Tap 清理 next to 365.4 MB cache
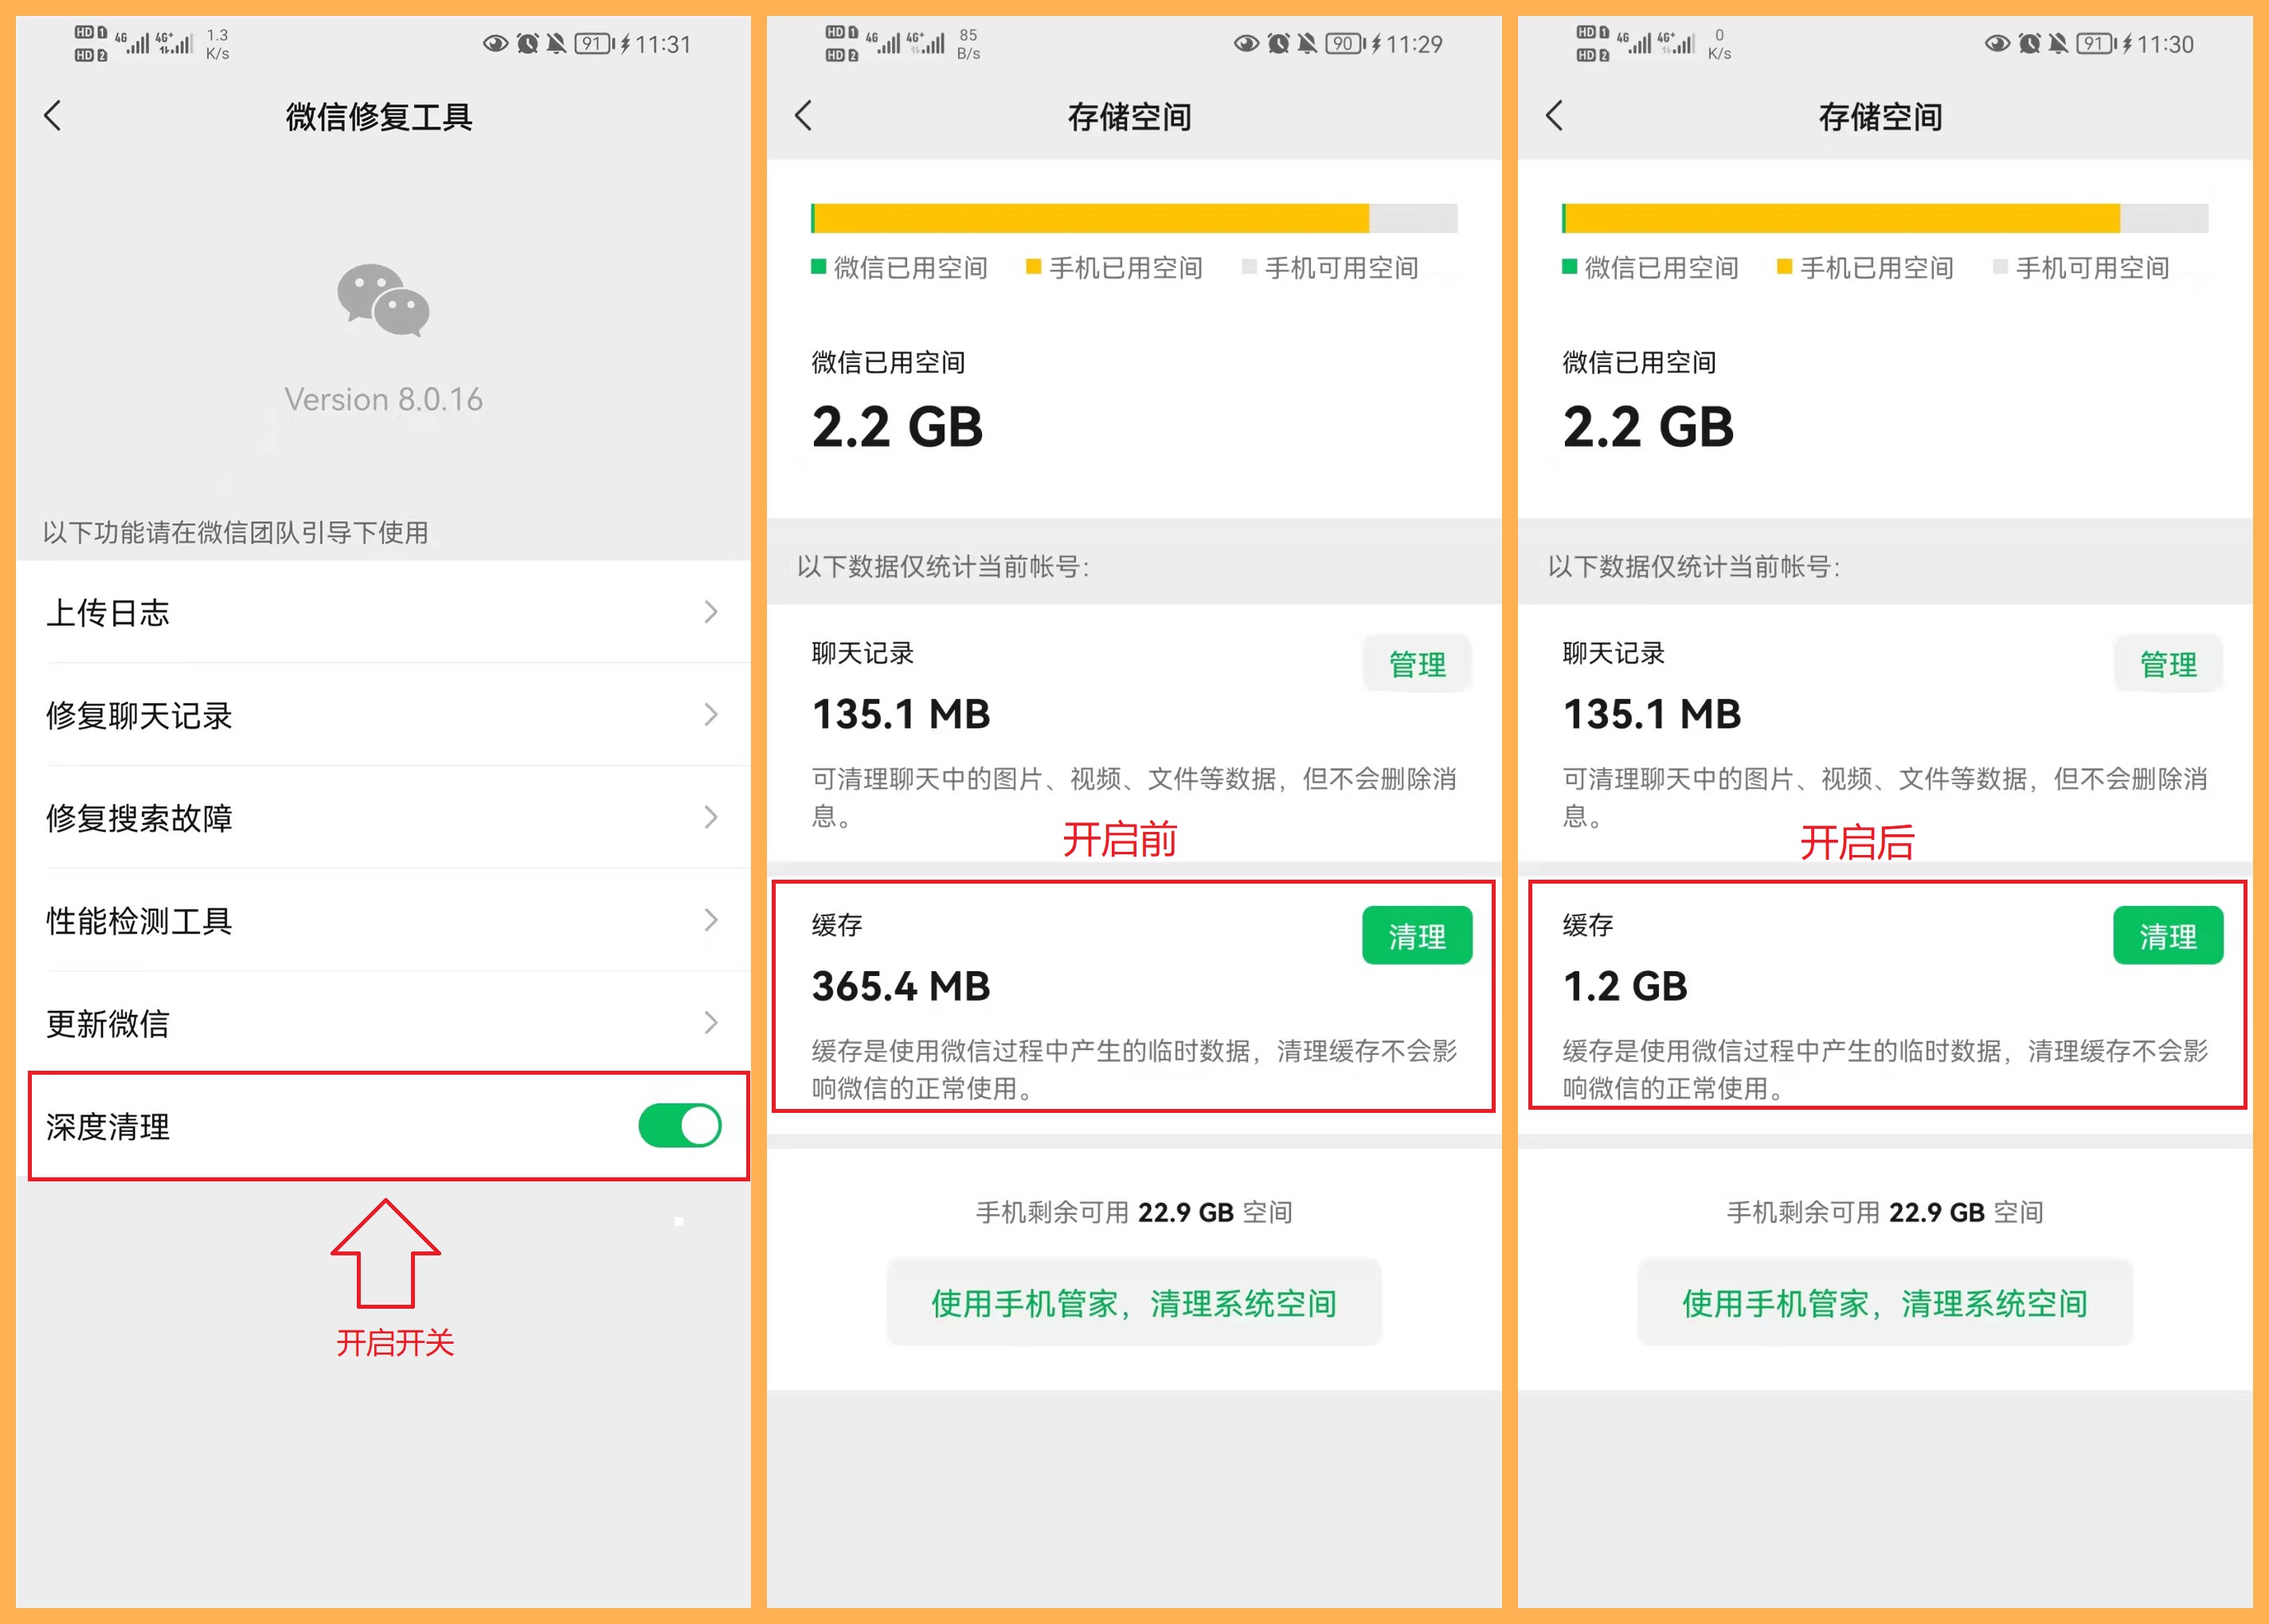The image size is (2269, 1624). click(x=1418, y=936)
